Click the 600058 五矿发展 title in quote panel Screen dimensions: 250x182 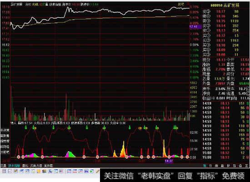(225, 5)
